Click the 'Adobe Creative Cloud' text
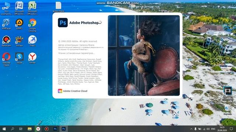 pos(75,91)
